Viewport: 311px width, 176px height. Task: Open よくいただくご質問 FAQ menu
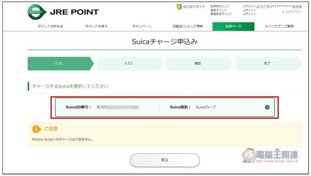pos(279,26)
